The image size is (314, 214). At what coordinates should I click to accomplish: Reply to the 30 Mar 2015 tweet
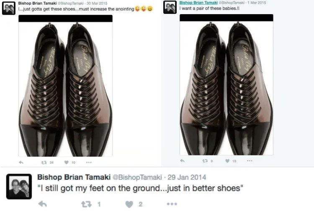(x=21, y=163)
